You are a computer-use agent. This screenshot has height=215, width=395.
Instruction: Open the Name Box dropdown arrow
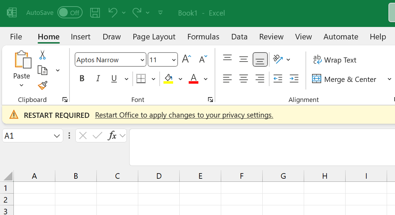coord(57,136)
